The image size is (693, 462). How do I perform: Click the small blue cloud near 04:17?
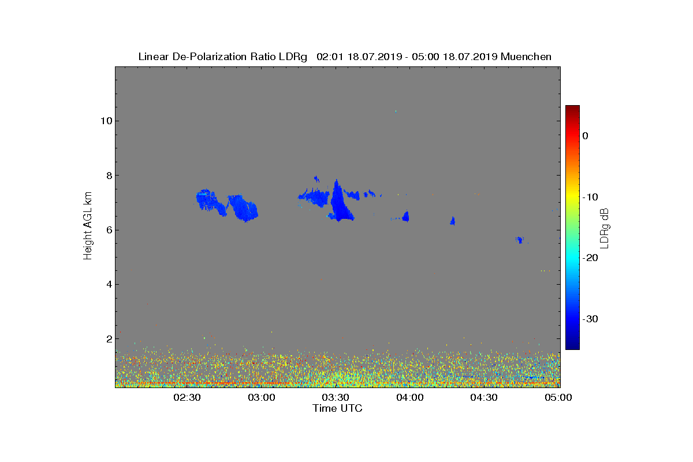(x=453, y=221)
